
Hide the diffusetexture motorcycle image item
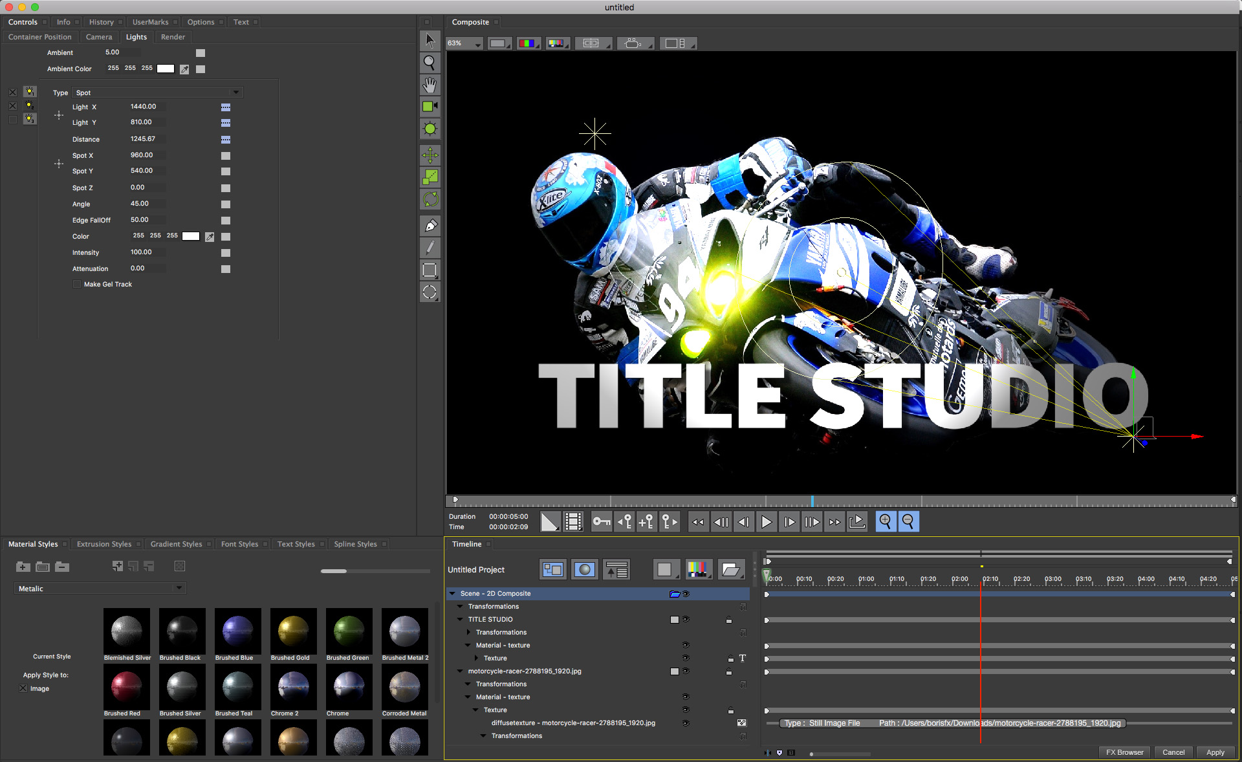tap(686, 723)
